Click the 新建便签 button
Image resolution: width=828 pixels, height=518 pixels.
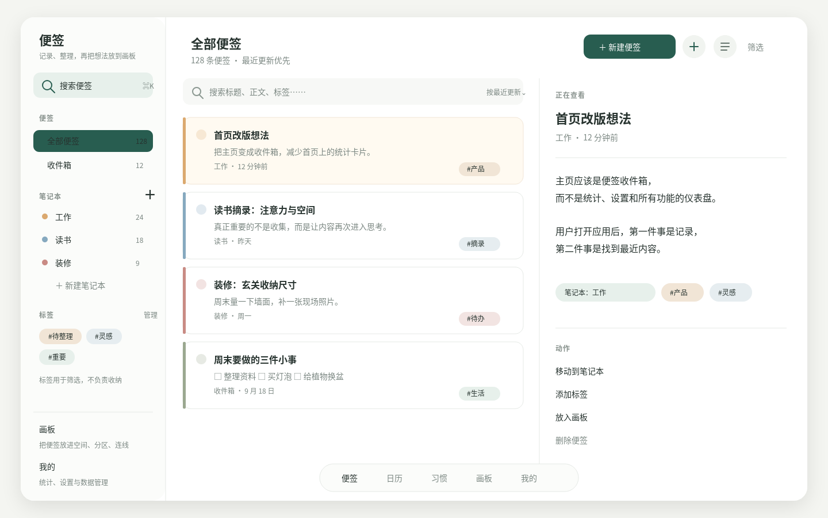point(630,47)
